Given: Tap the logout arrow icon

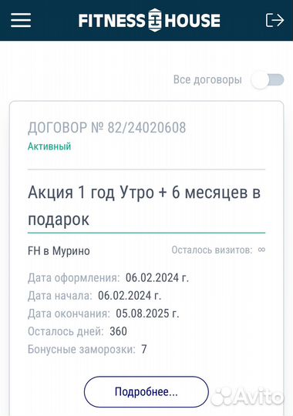Looking at the screenshot, I should coord(274,20).
